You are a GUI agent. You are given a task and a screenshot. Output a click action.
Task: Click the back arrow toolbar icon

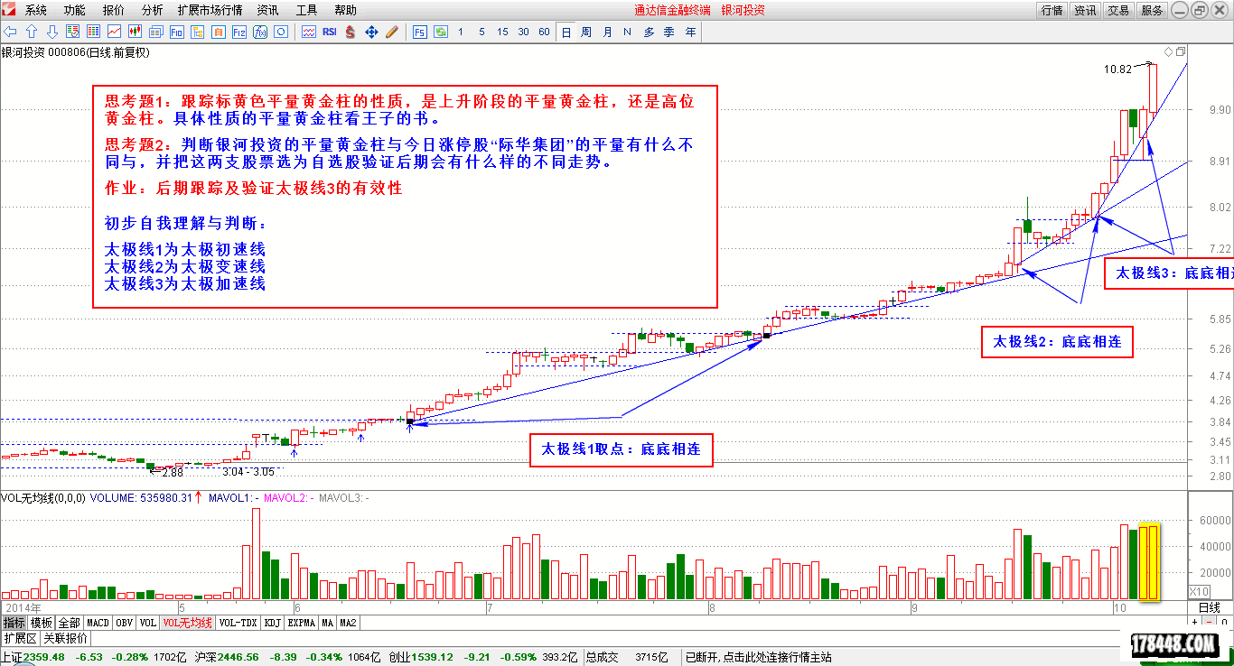(x=10, y=32)
